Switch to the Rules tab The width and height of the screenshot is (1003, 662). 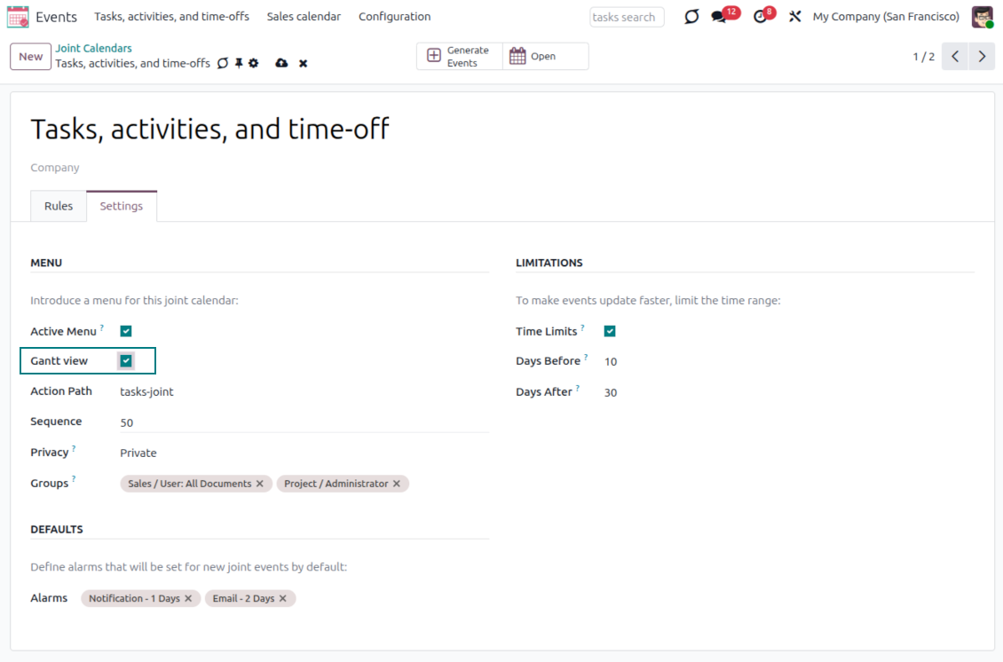[x=59, y=206]
